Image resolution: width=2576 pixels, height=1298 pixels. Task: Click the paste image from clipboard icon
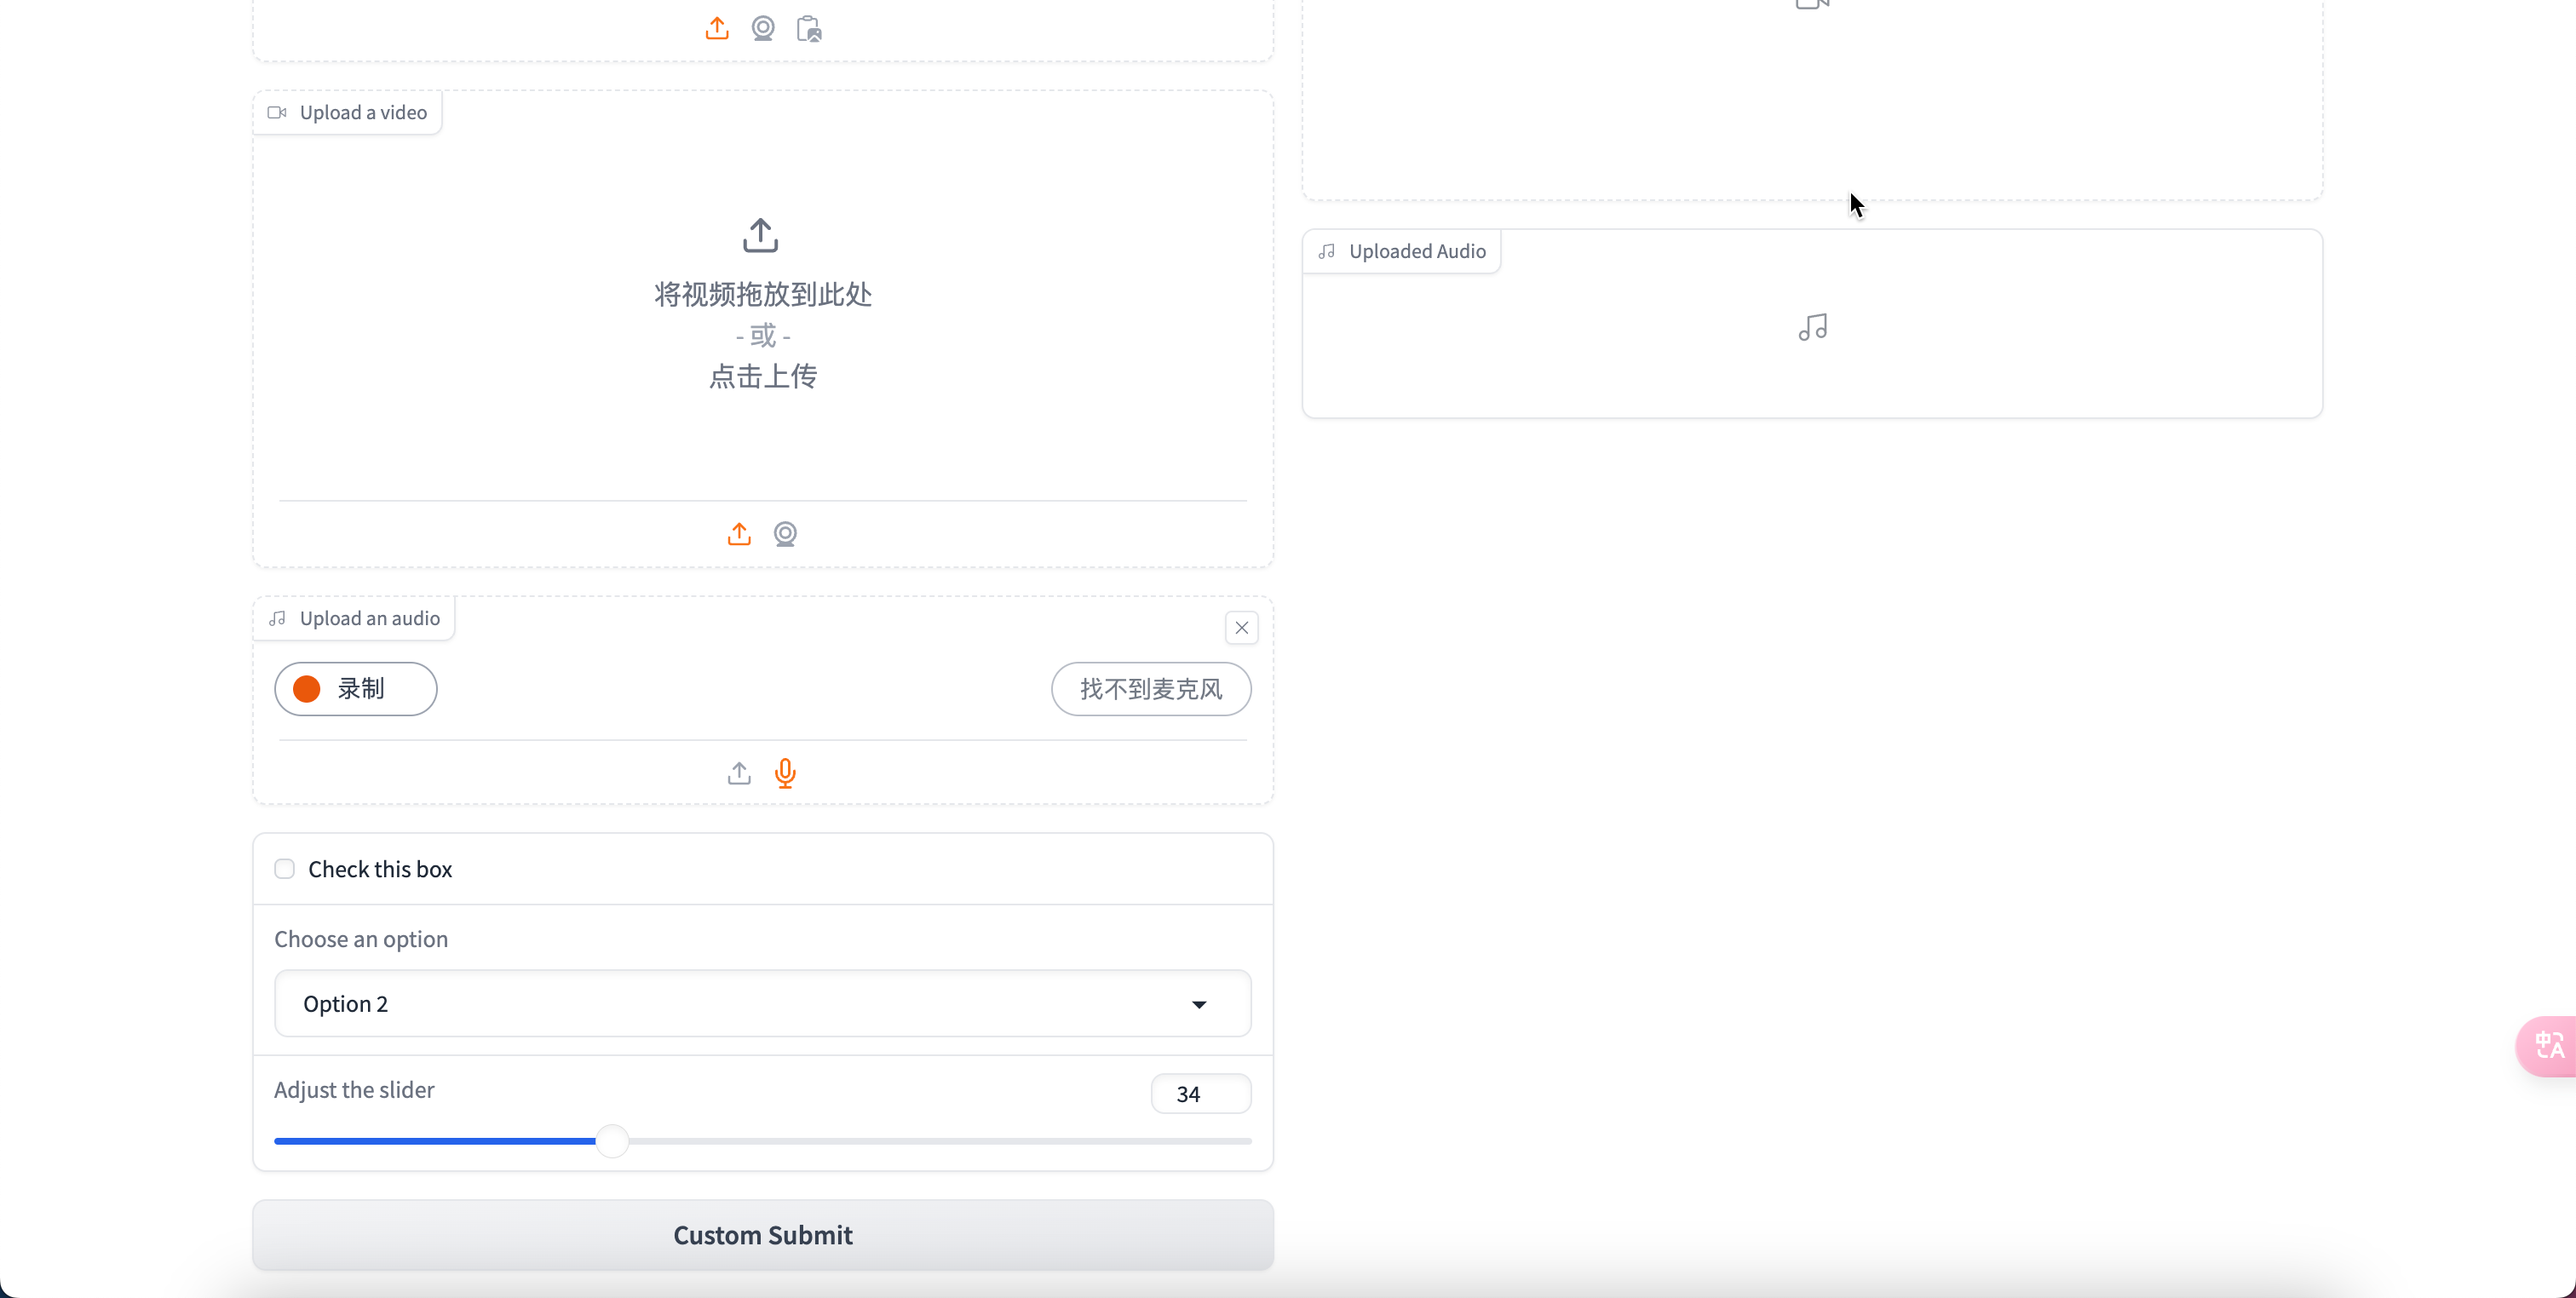tap(808, 29)
